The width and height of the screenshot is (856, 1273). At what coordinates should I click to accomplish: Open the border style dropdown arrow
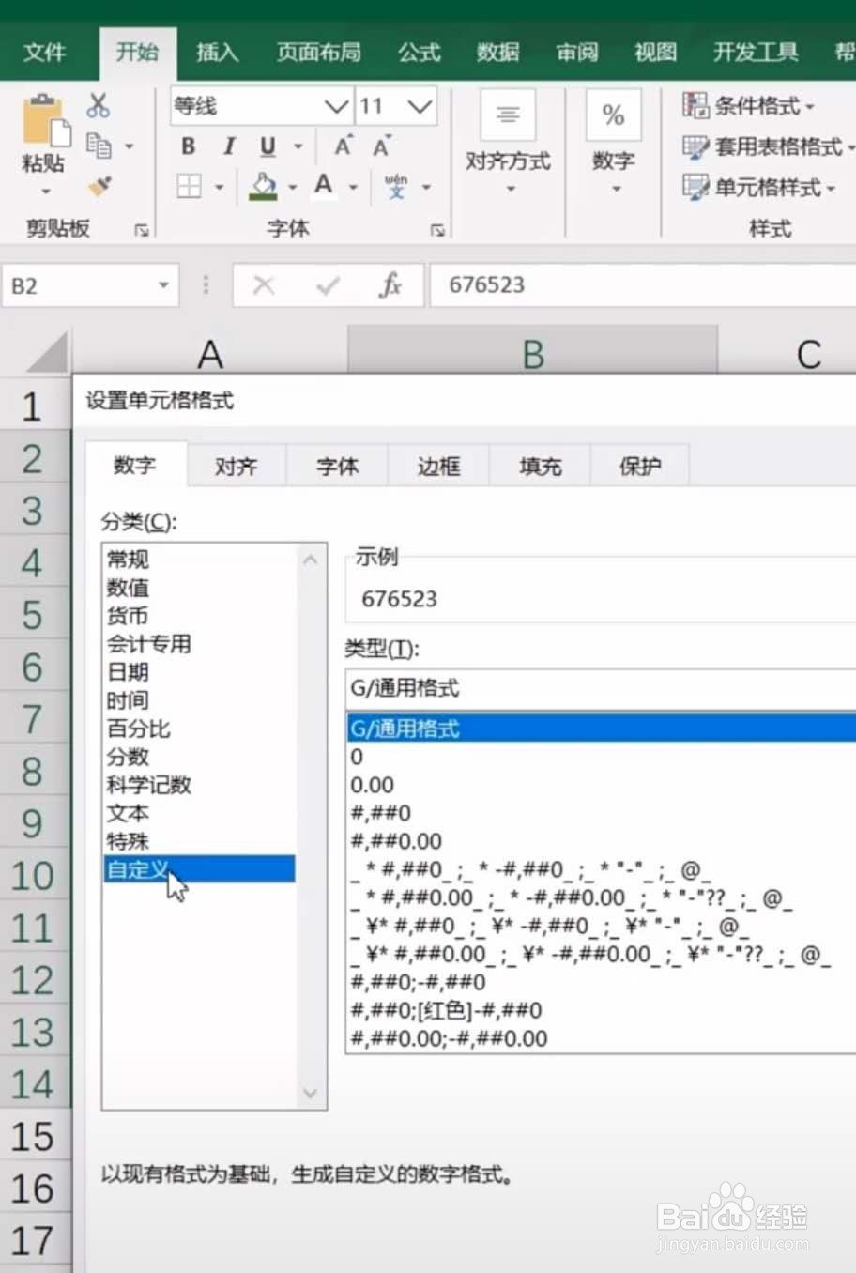(x=217, y=186)
